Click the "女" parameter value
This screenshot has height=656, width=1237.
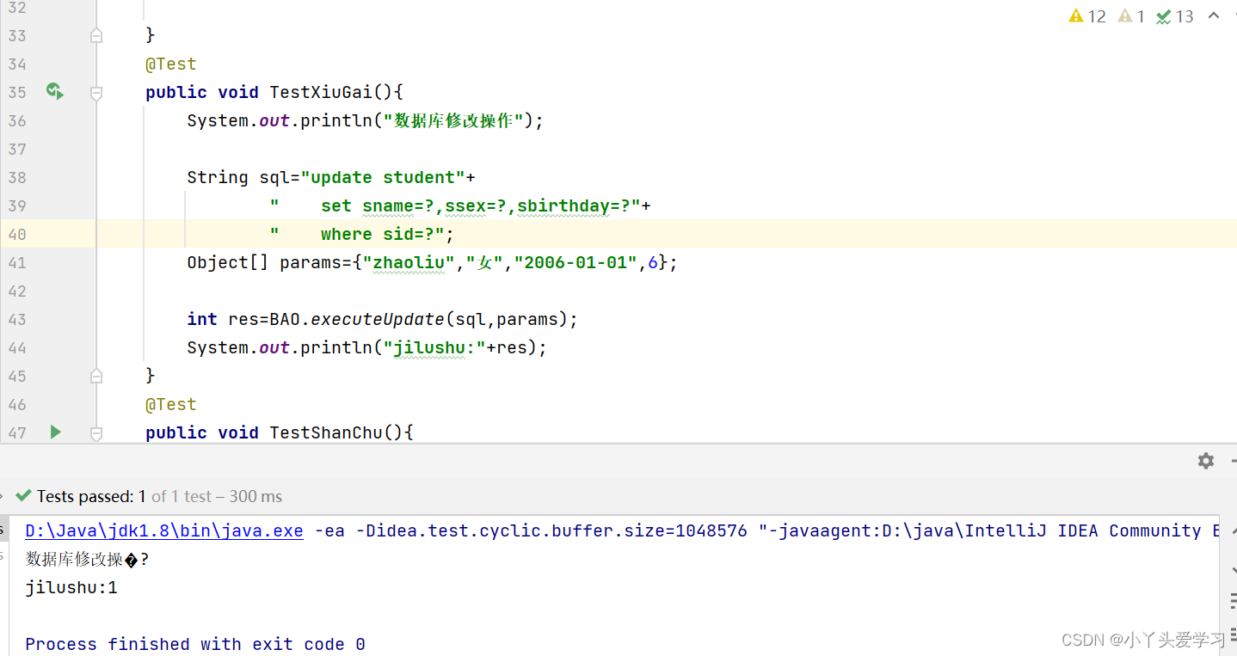[x=484, y=262]
